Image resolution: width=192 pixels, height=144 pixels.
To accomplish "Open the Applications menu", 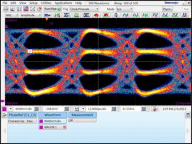I will tap(63, 3).
